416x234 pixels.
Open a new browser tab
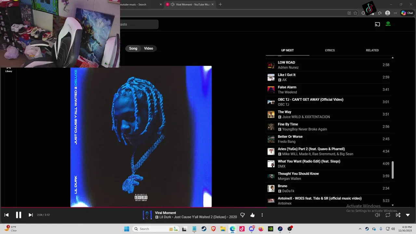(220, 5)
